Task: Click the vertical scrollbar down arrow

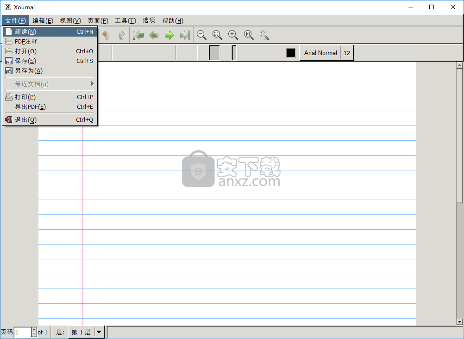Action: coord(459,321)
